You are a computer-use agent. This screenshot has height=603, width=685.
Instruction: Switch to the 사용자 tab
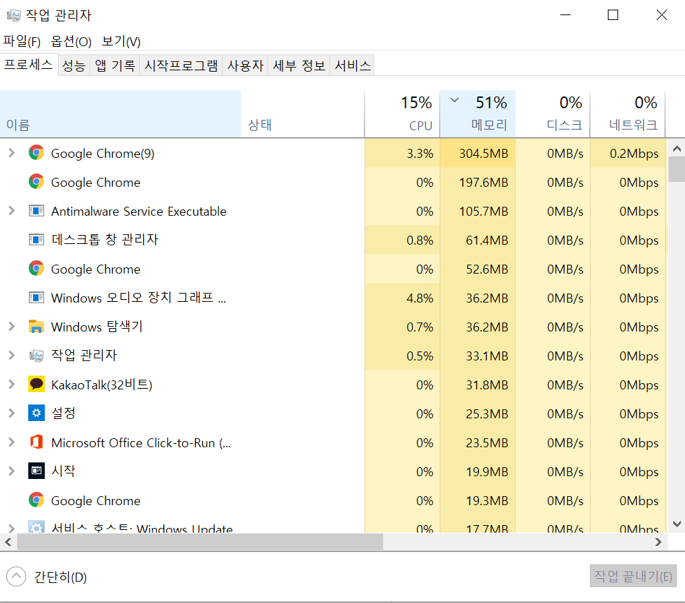(245, 65)
